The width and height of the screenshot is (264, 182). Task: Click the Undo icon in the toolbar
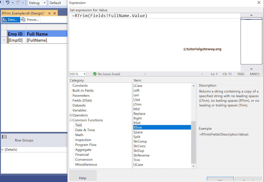coord(8,3)
